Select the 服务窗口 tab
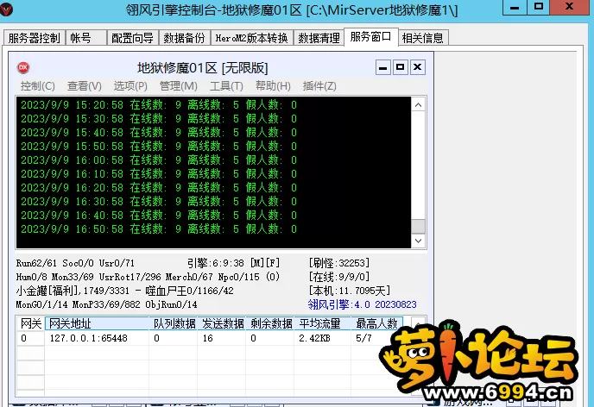 (x=371, y=37)
